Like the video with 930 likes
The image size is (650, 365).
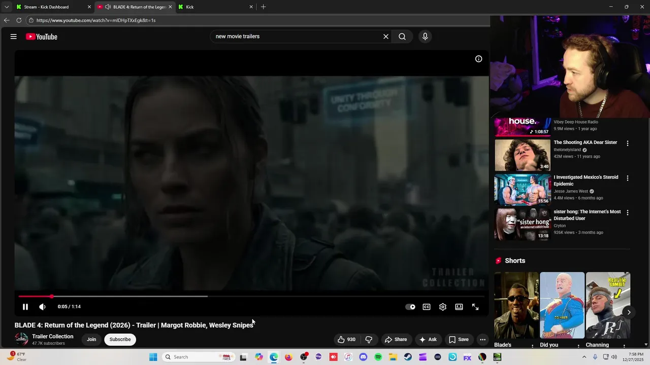(347, 340)
